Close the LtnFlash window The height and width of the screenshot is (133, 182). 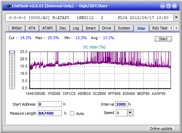(x=174, y=6)
